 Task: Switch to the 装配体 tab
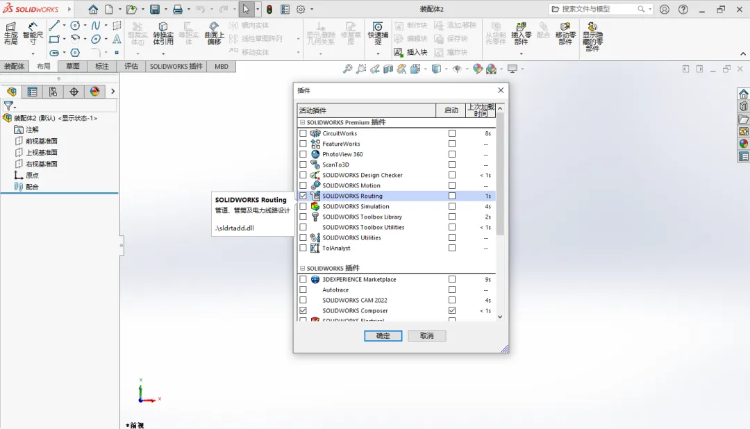[15, 67]
